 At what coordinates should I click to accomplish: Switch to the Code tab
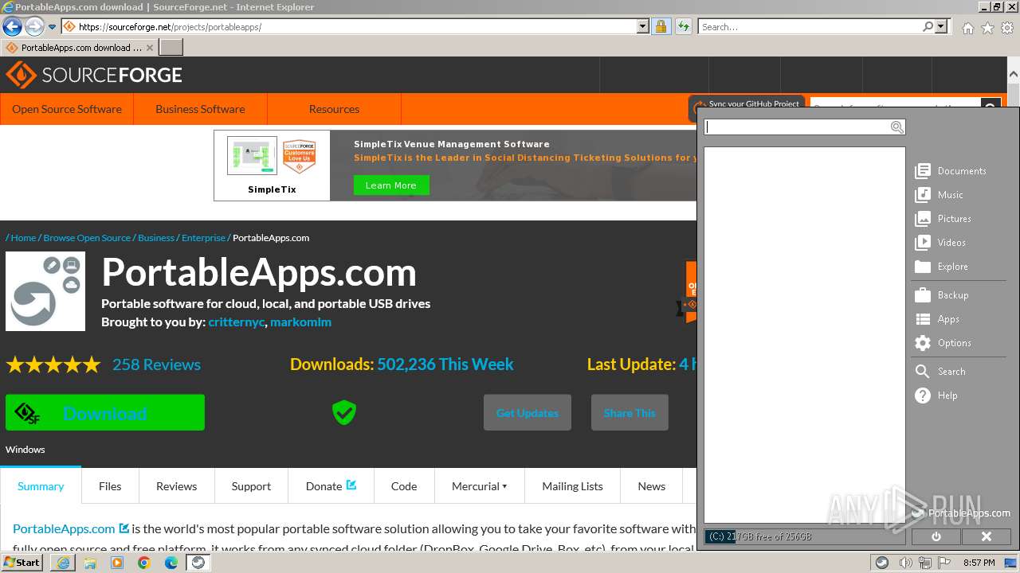coord(404,486)
